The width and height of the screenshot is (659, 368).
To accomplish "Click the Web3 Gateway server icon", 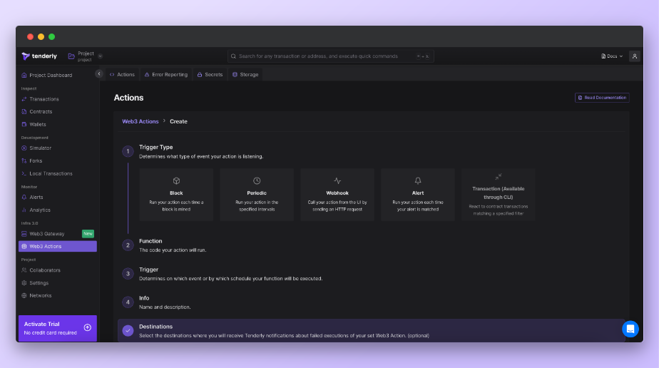I will tap(24, 234).
